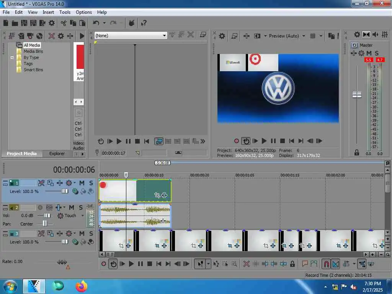
Task: Play the trimmer clip
Action: tap(119, 142)
